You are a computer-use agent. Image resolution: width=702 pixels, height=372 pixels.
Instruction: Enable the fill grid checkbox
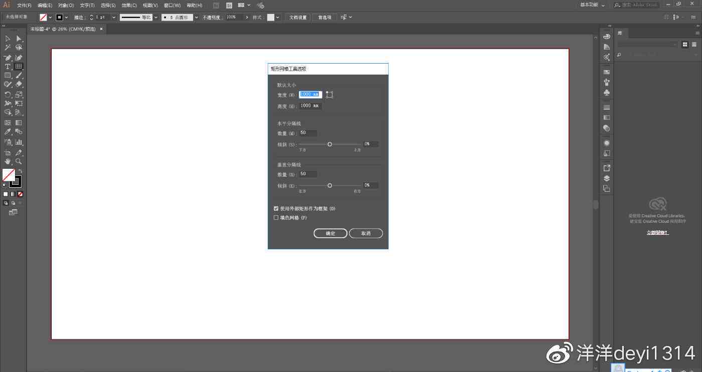coord(276,218)
